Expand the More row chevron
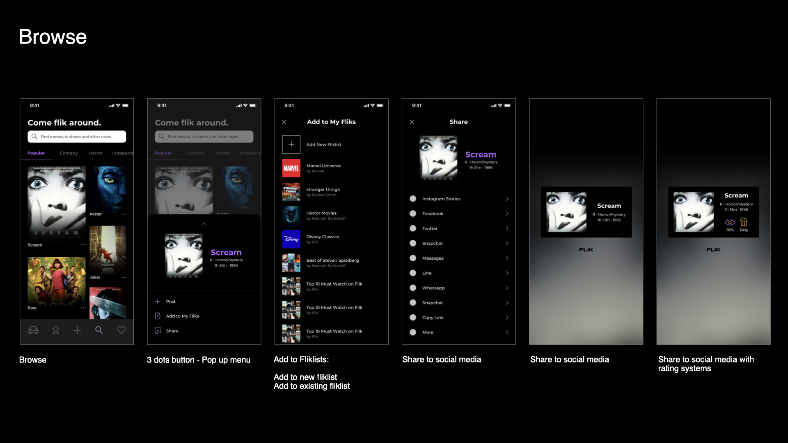788x443 pixels. point(507,332)
